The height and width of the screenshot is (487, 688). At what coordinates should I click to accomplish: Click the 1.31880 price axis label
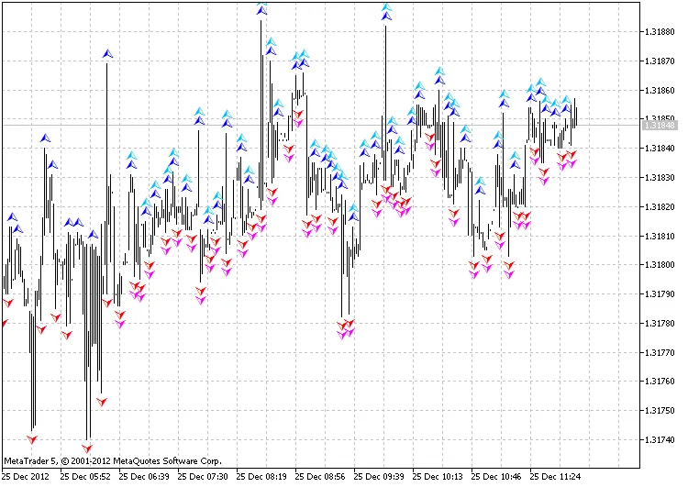pos(660,32)
